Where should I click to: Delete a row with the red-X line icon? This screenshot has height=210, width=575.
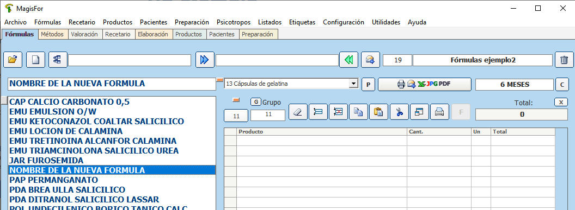tap(338, 112)
